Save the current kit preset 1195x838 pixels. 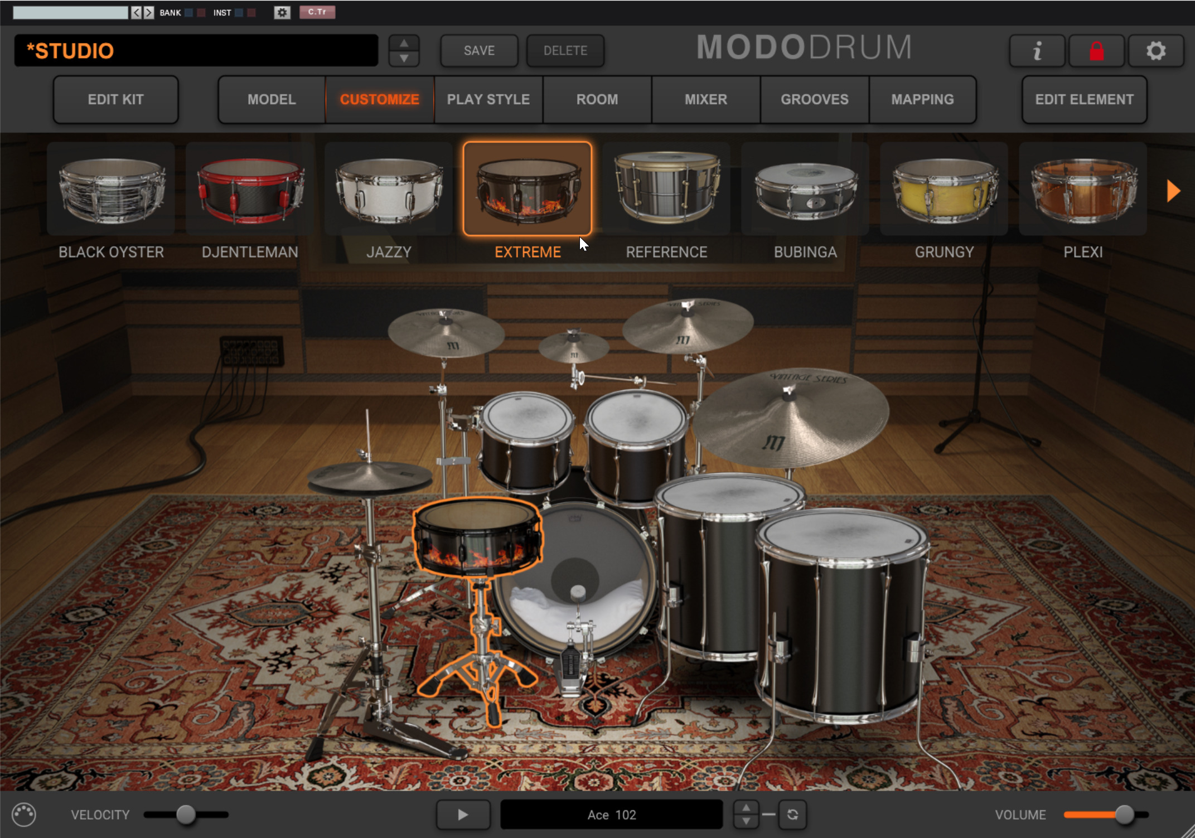pyautogui.click(x=479, y=51)
